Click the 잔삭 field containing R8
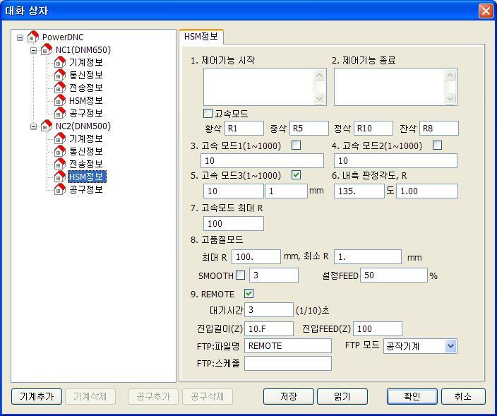The width and height of the screenshot is (497, 416). 439,129
